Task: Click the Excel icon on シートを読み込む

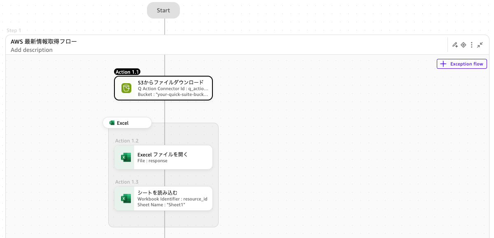Action: click(126, 198)
